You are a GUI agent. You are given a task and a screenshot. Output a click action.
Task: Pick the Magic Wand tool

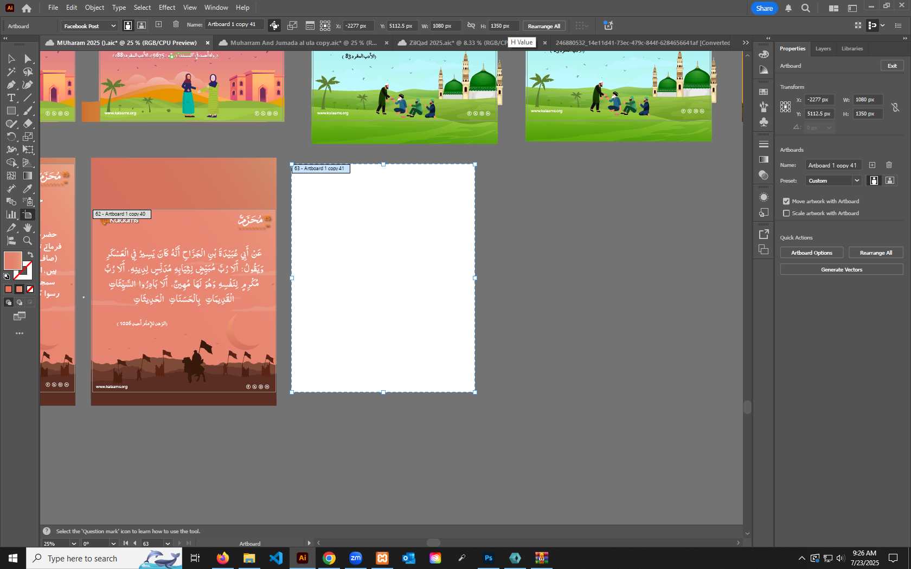click(x=11, y=72)
